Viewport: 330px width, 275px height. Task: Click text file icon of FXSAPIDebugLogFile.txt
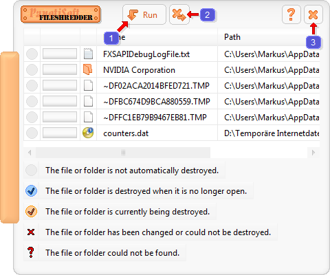pyautogui.click(x=88, y=54)
